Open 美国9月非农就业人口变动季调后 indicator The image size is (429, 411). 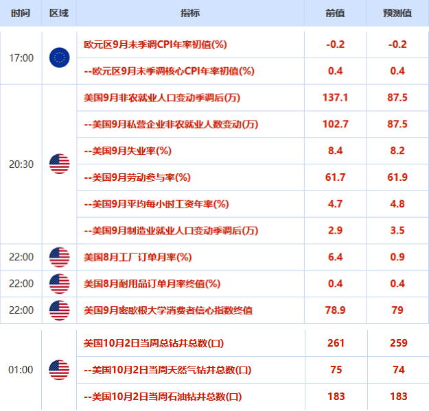pyautogui.click(x=162, y=97)
